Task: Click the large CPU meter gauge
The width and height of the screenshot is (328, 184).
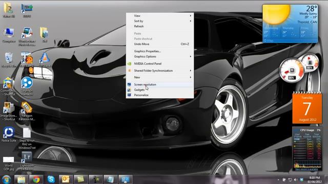Action: click(292, 71)
